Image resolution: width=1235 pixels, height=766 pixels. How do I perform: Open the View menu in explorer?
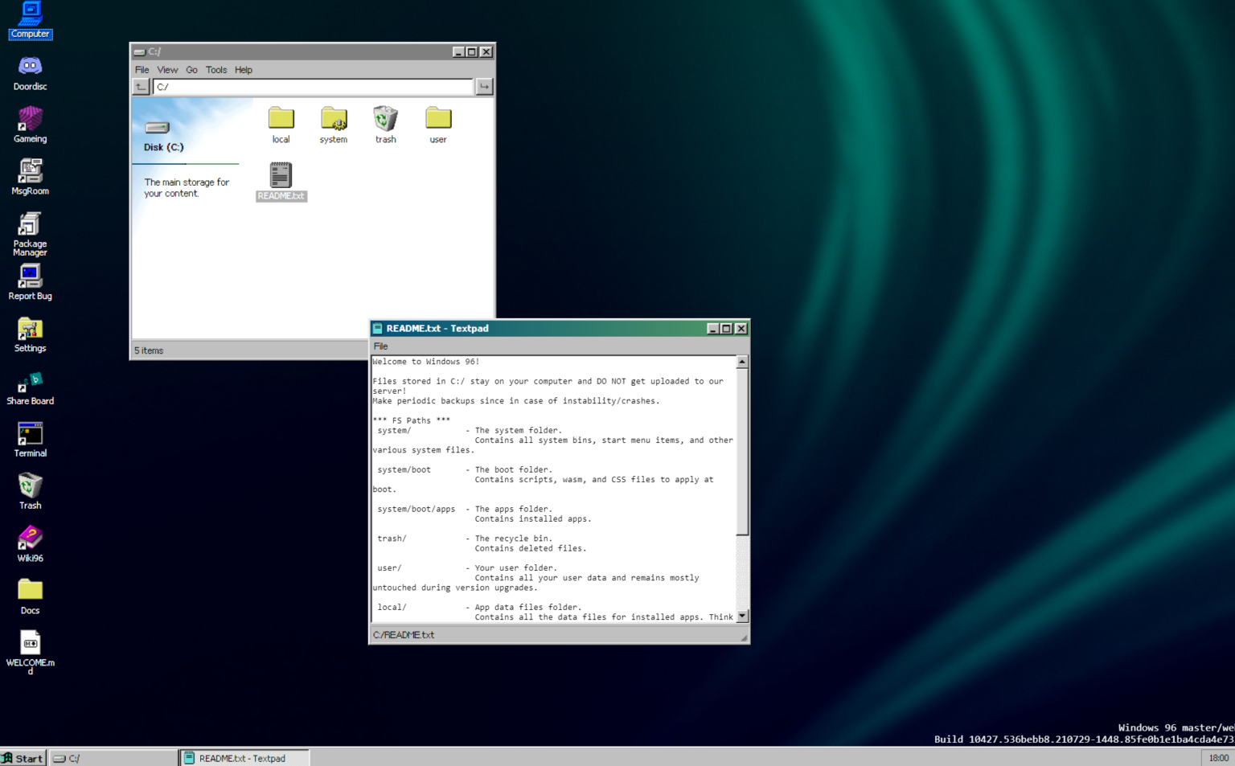[167, 70]
